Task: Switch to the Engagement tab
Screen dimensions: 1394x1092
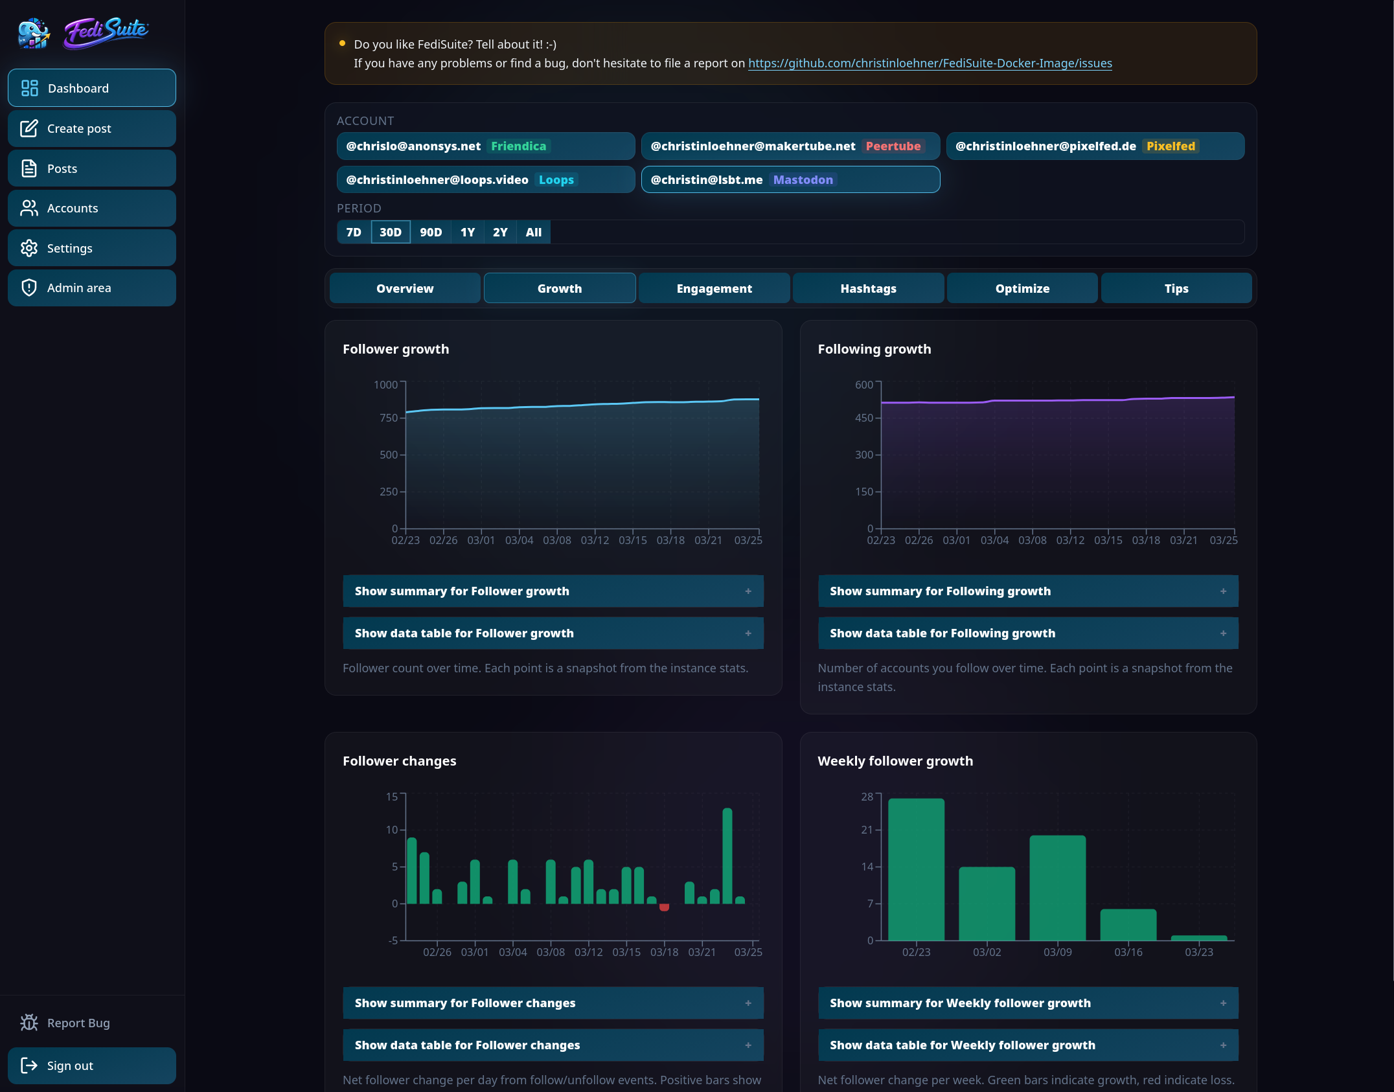Action: pos(714,288)
